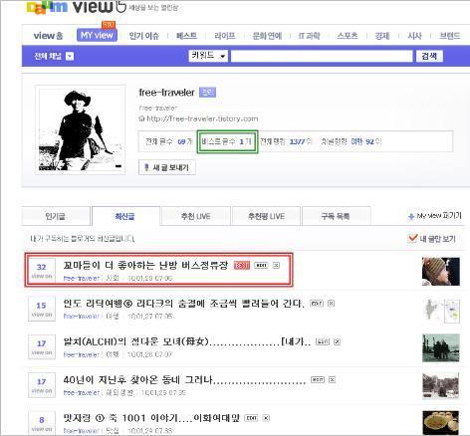Click the 검색 button
Screen dimensions: 470x436
(x=429, y=56)
